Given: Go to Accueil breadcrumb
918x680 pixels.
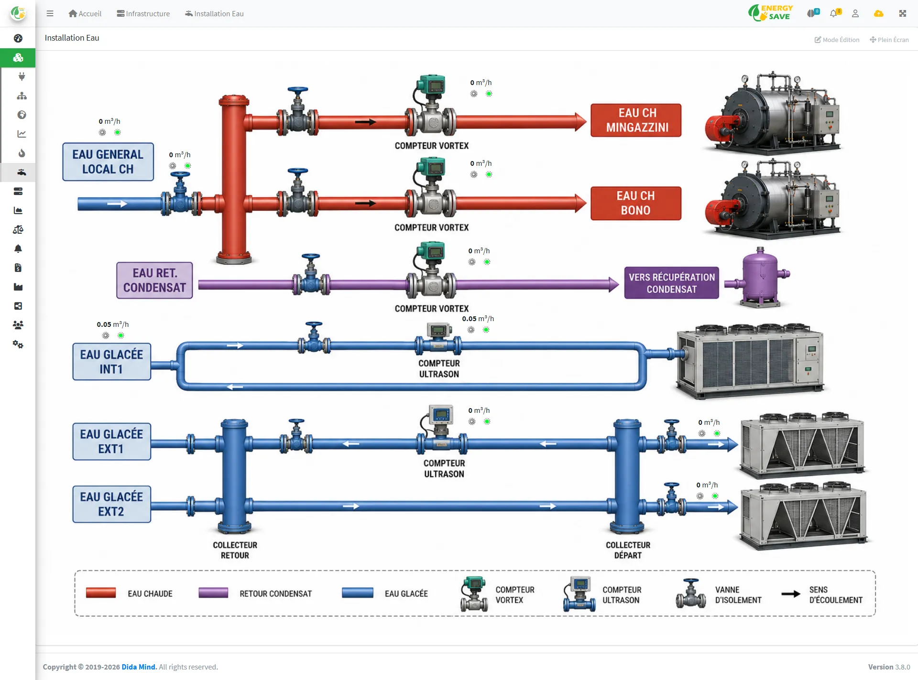Looking at the screenshot, I should click(x=85, y=13).
